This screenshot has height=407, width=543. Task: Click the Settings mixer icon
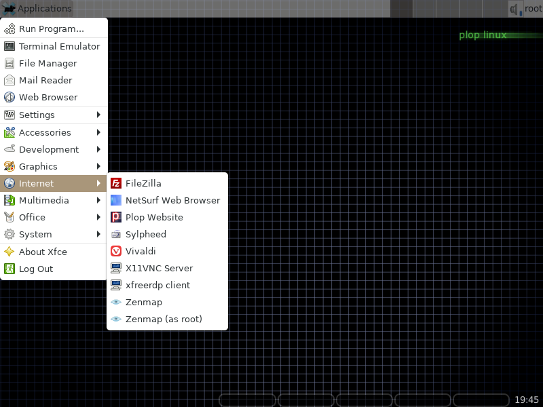coord(10,115)
